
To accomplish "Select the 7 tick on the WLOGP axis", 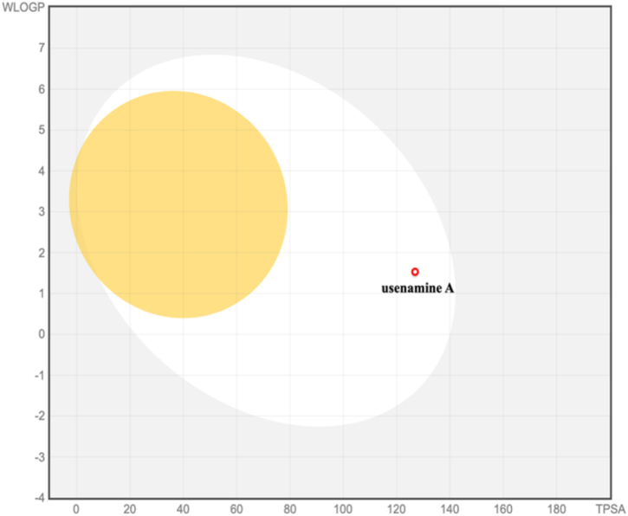I will click(x=40, y=48).
